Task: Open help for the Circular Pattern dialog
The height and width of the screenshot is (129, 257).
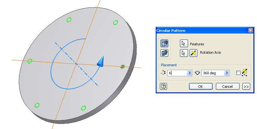Action: coord(163,86)
